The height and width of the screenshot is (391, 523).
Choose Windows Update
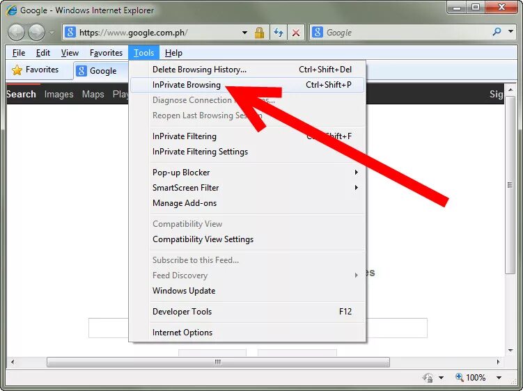pos(247,290)
